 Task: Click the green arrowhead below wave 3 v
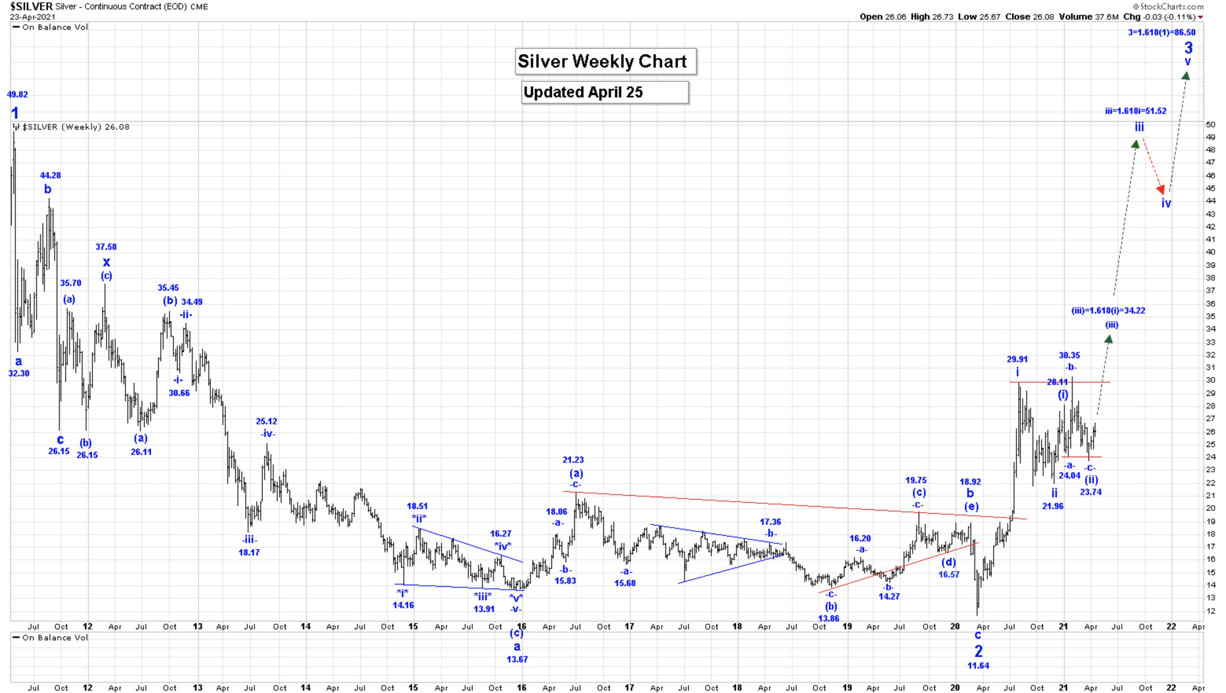pyautogui.click(x=1186, y=76)
